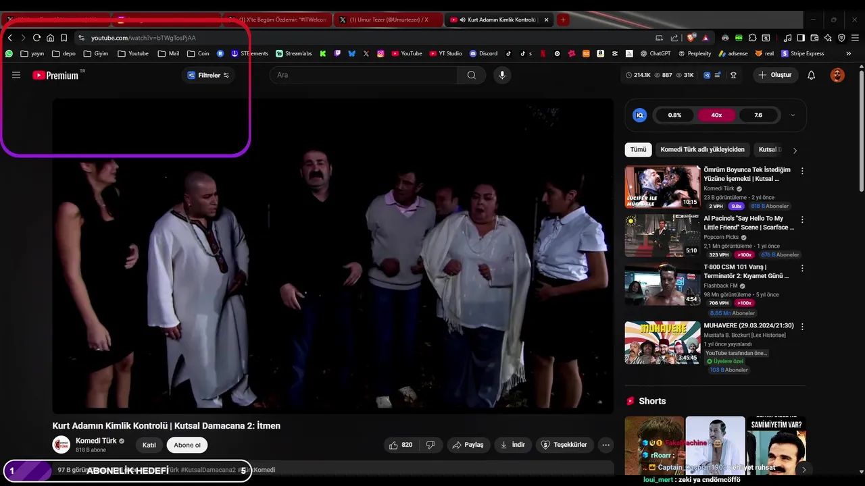Screen dimensions: 865x486
Task: Open MUHAVERE video thumbnail
Action: [x=662, y=343]
